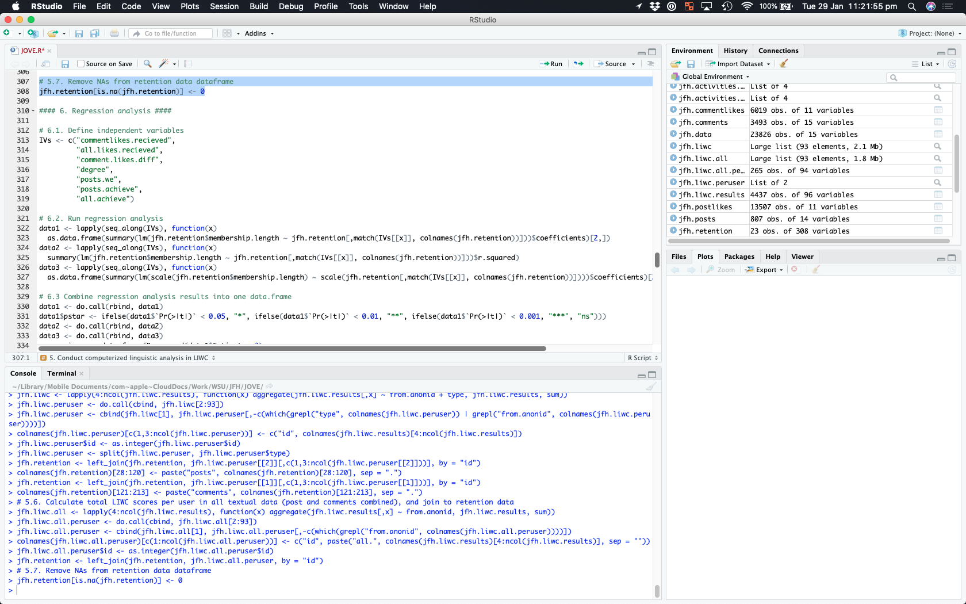Open the Addins dropdown menu
Screen dimensions: 966x604
259,33
